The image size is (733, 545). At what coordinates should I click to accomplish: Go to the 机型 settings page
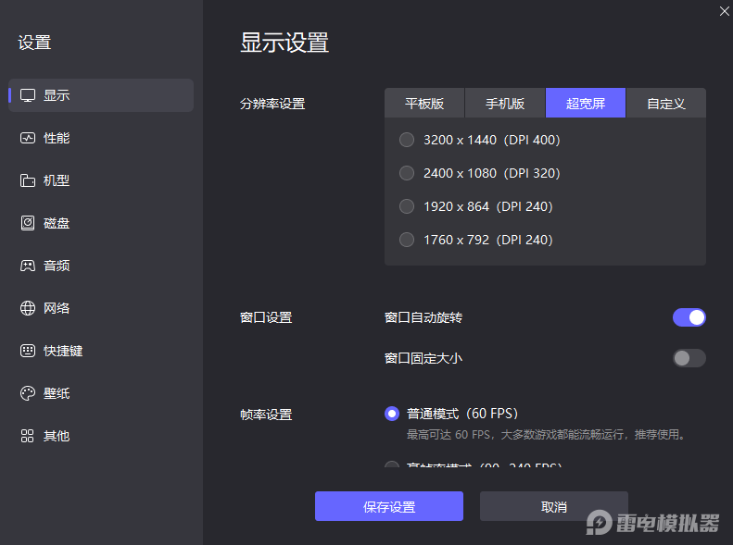click(x=101, y=180)
